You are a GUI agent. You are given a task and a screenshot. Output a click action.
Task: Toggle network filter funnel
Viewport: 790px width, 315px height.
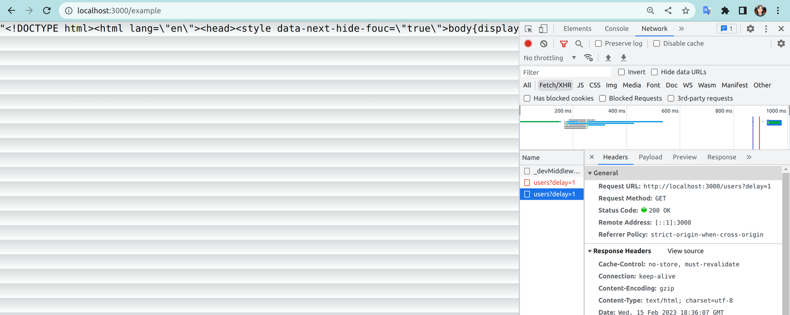tap(564, 44)
